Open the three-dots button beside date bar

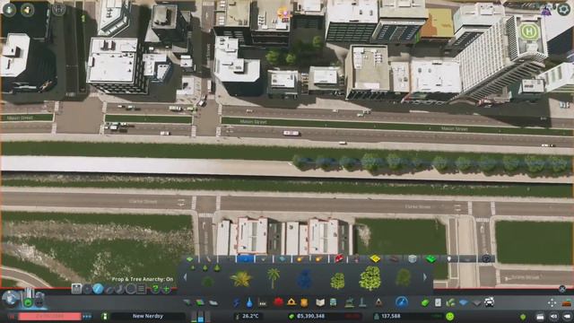coord(87,316)
